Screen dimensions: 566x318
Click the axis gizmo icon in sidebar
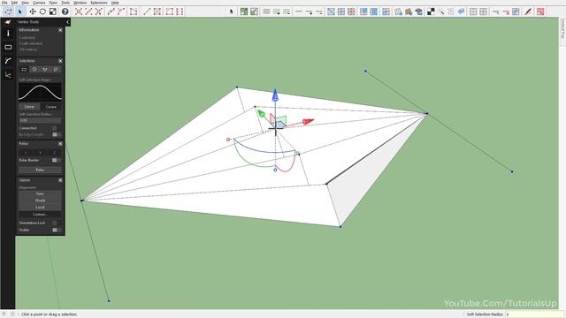pos(8,74)
